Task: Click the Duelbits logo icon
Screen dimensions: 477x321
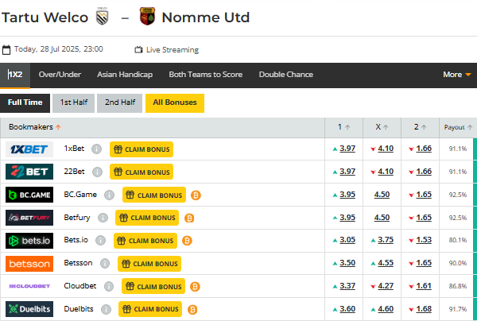Action: 29,310
